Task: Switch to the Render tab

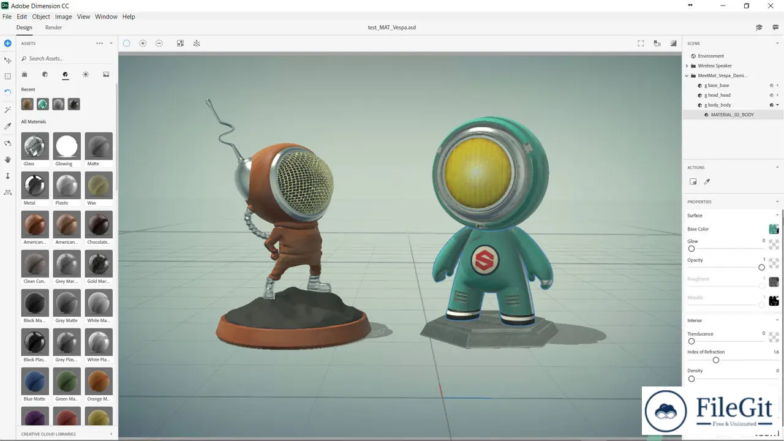Action: point(54,28)
